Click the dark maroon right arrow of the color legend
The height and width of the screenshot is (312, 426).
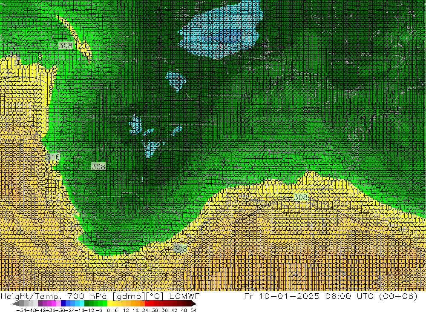click(x=194, y=303)
